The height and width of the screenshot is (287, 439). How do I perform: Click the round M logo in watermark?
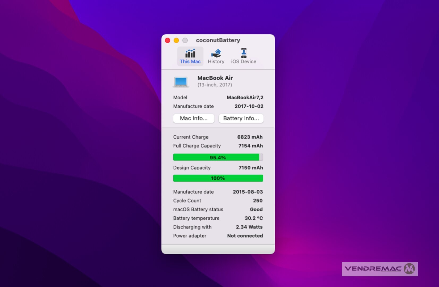[409, 269]
